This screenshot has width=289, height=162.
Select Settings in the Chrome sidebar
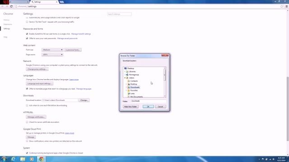coord(7,29)
